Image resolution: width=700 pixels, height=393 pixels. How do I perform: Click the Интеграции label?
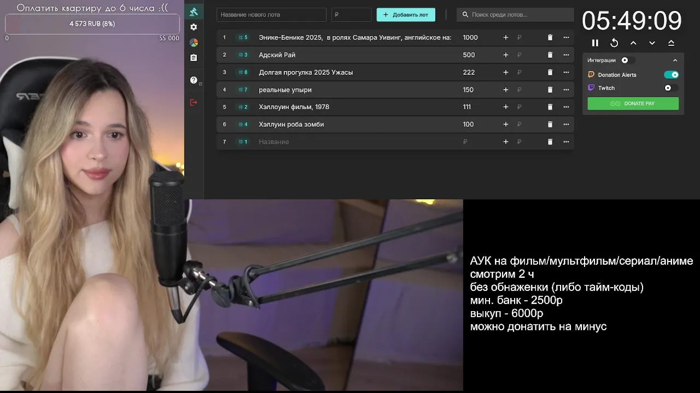click(602, 60)
